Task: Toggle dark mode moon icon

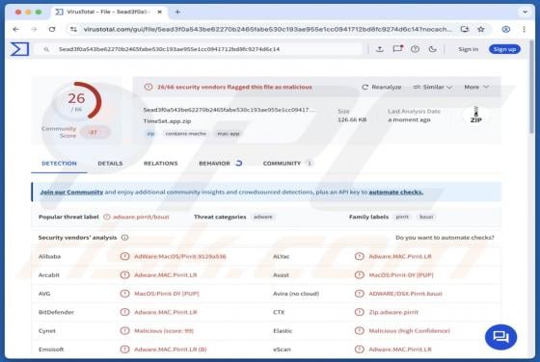Action: [432, 49]
